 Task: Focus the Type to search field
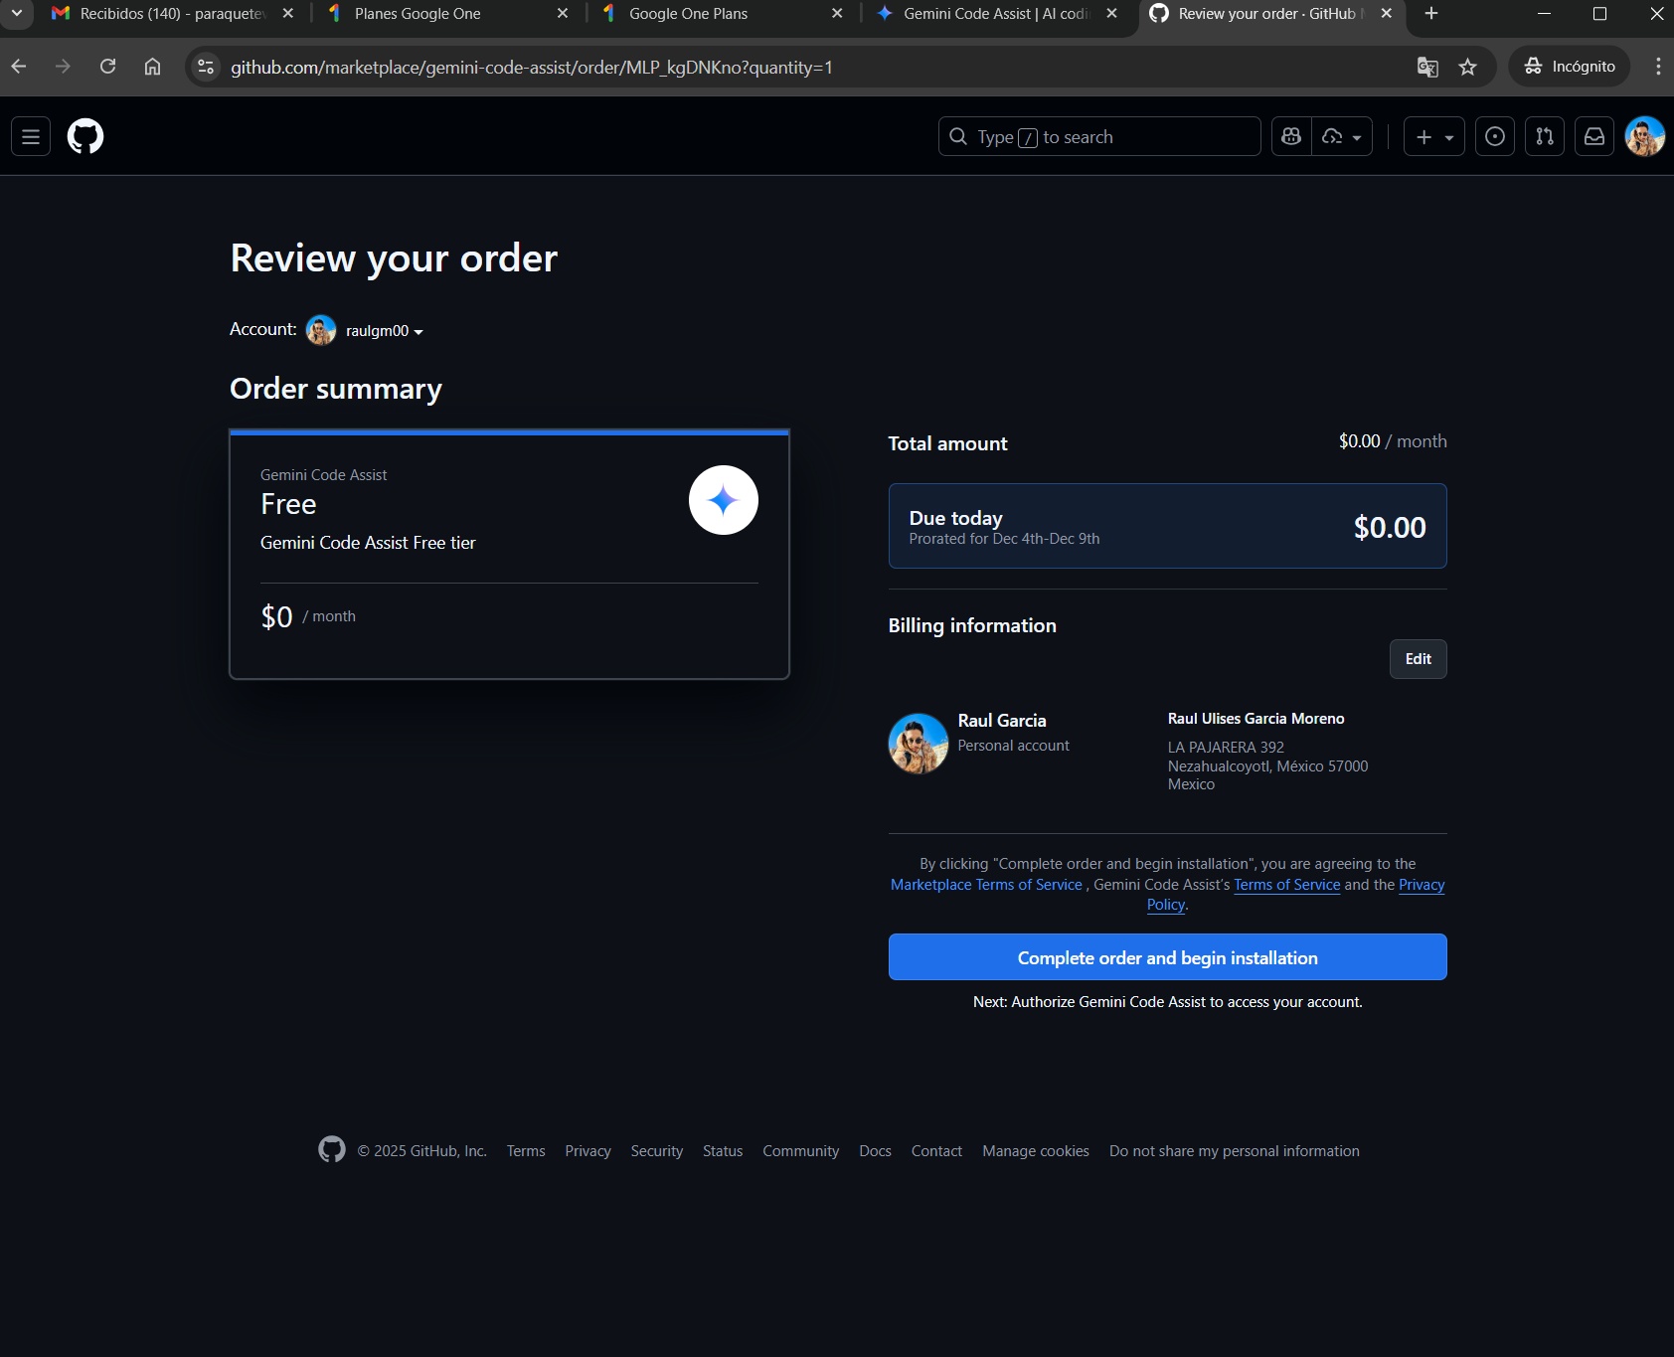[1098, 136]
